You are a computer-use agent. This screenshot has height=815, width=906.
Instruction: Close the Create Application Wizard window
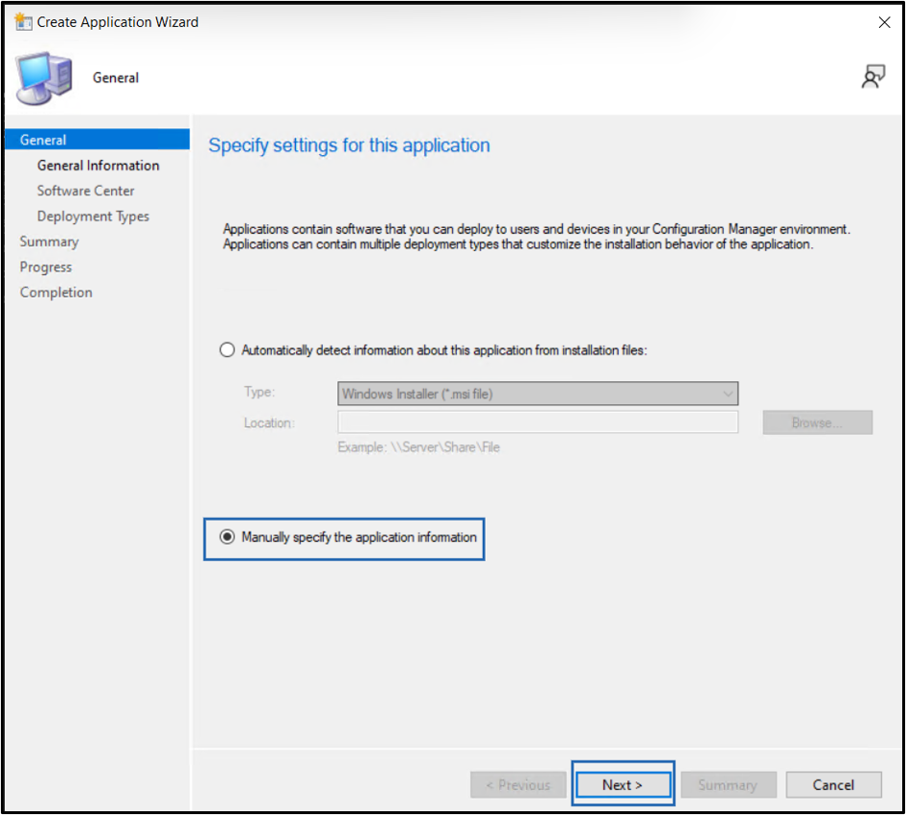pos(884,23)
